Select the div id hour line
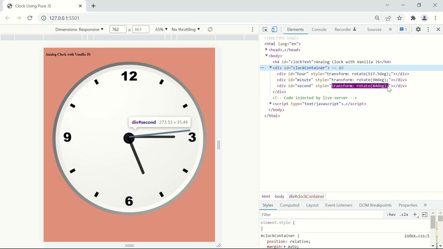 (343, 74)
